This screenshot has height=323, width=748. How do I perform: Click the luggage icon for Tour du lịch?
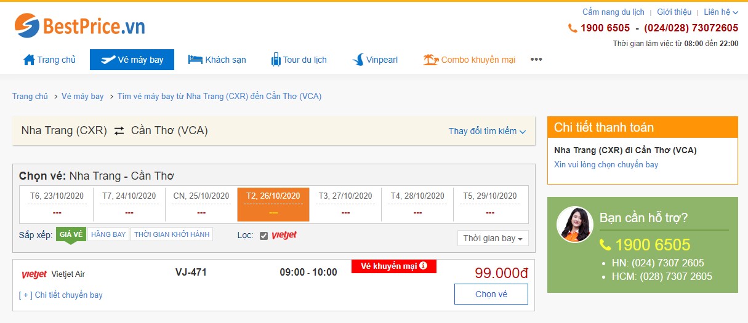point(276,60)
